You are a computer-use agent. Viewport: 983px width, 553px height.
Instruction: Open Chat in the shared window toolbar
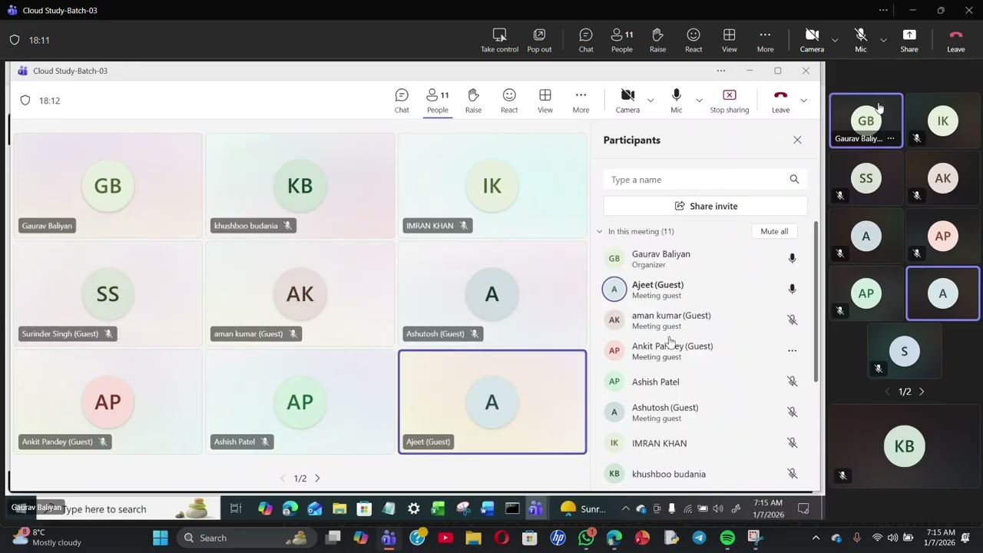pos(402,101)
